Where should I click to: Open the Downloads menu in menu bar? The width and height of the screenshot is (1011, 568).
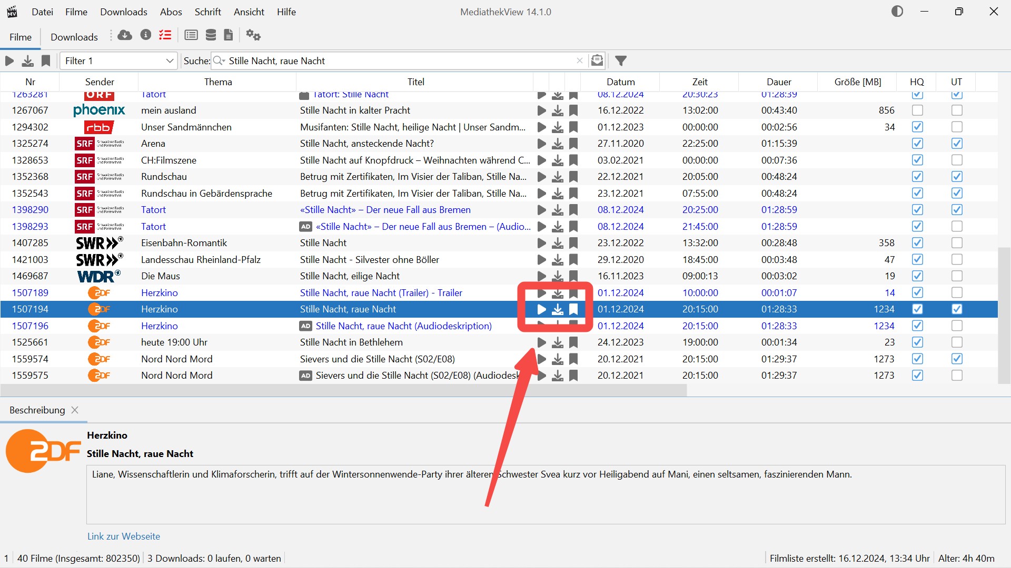coord(124,12)
